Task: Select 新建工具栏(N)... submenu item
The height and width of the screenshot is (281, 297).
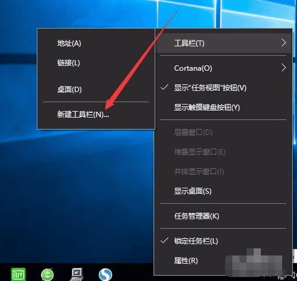Action: 96,115
